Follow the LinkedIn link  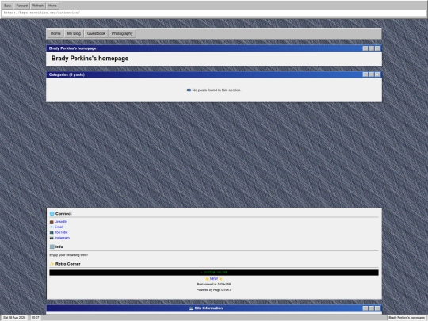[61, 222]
